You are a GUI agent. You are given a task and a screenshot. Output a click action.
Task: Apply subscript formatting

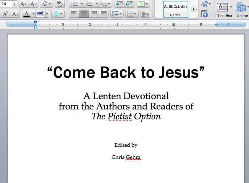[15, 14]
